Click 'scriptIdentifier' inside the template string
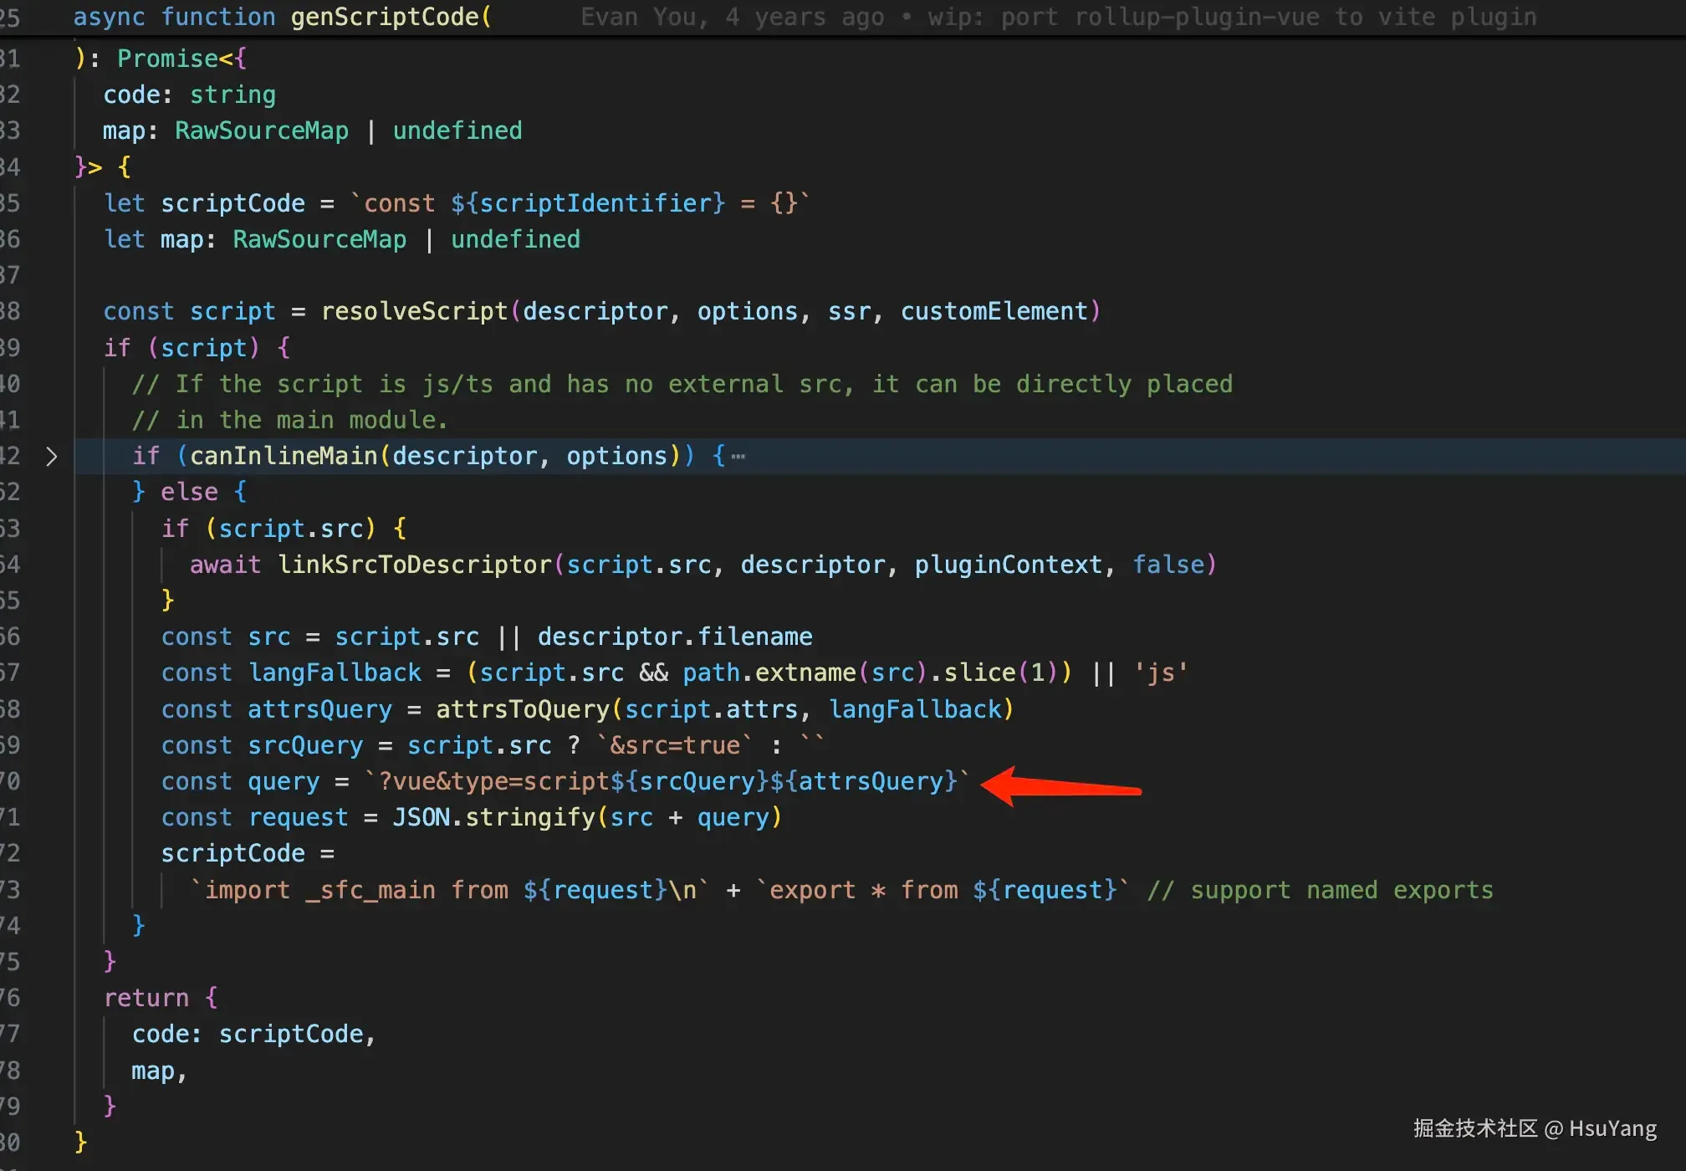The width and height of the screenshot is (1686, 1171). [x=595, y=203]
